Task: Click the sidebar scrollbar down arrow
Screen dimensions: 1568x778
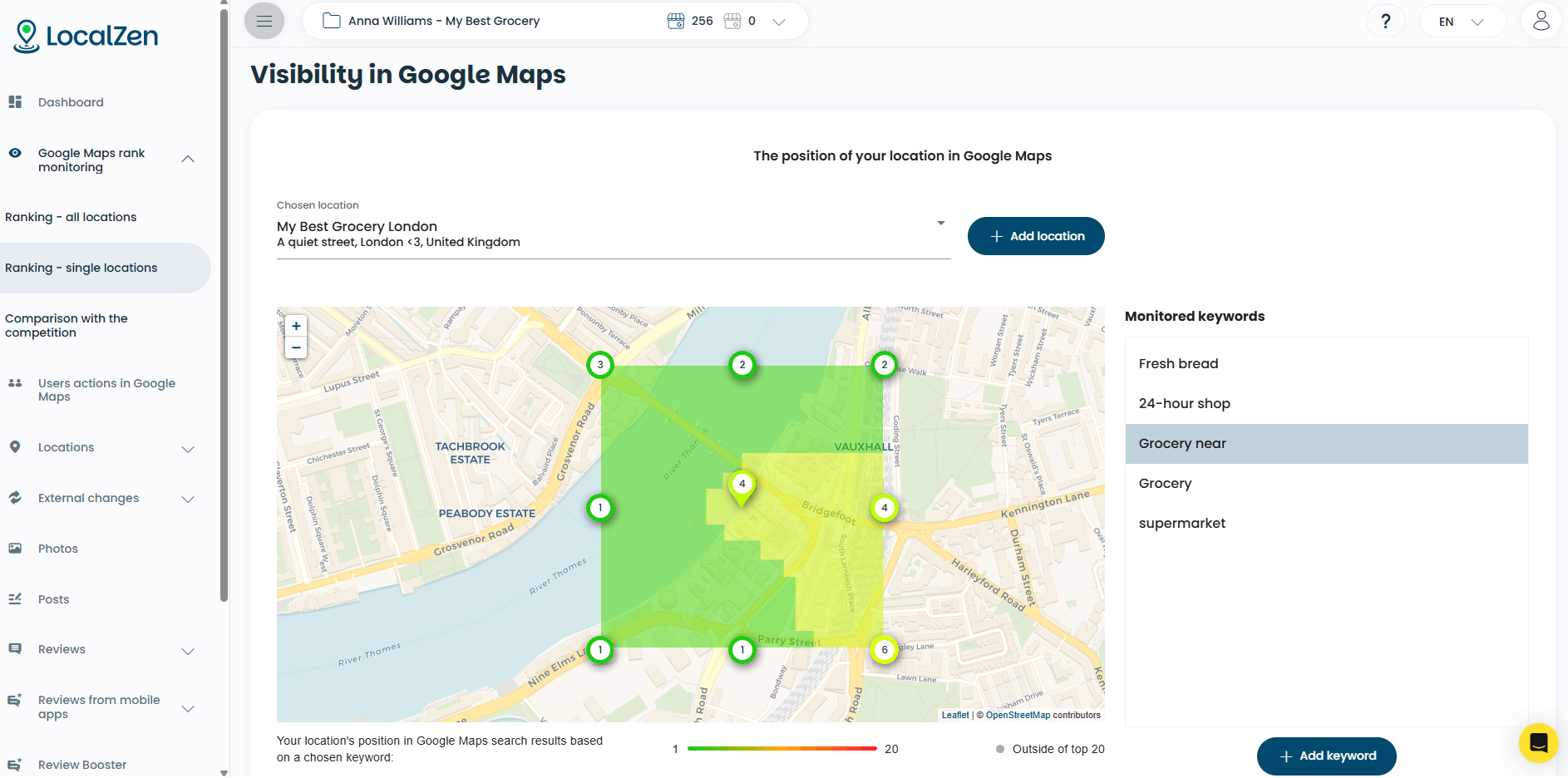Action: [x=224, y=772]
